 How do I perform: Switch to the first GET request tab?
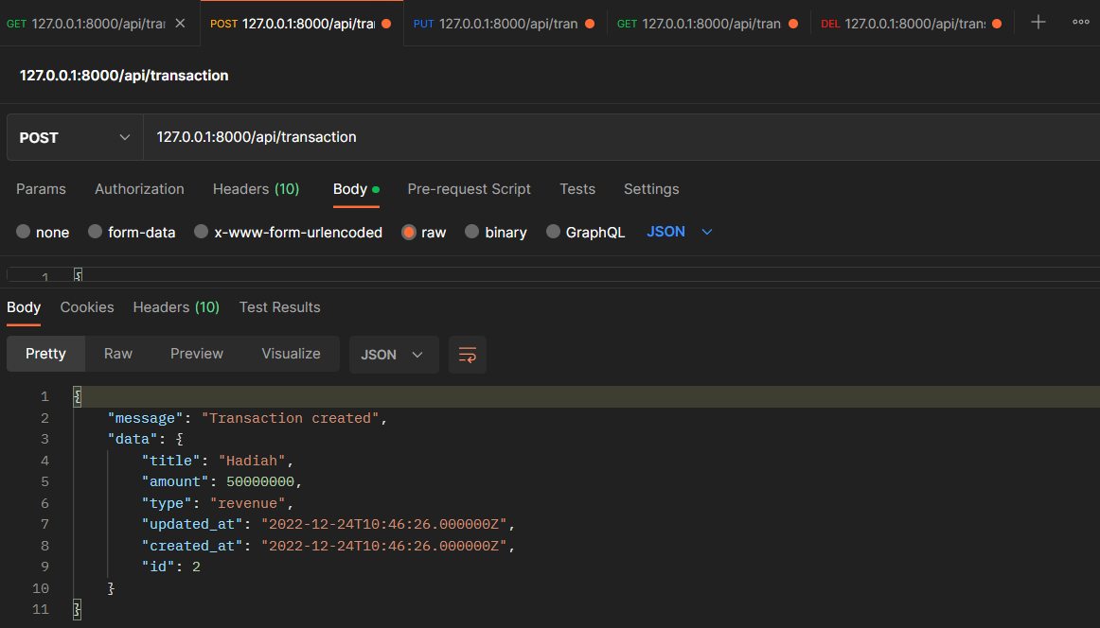(85, 24)
